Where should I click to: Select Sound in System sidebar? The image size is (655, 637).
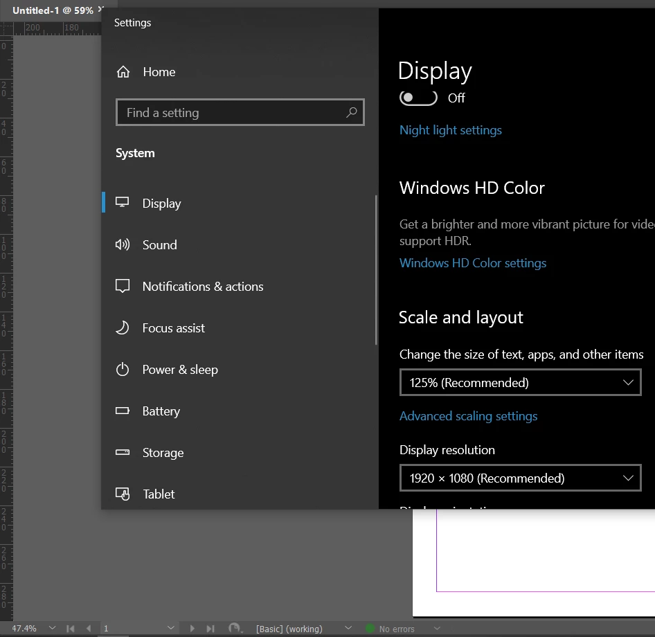point(238,245)
